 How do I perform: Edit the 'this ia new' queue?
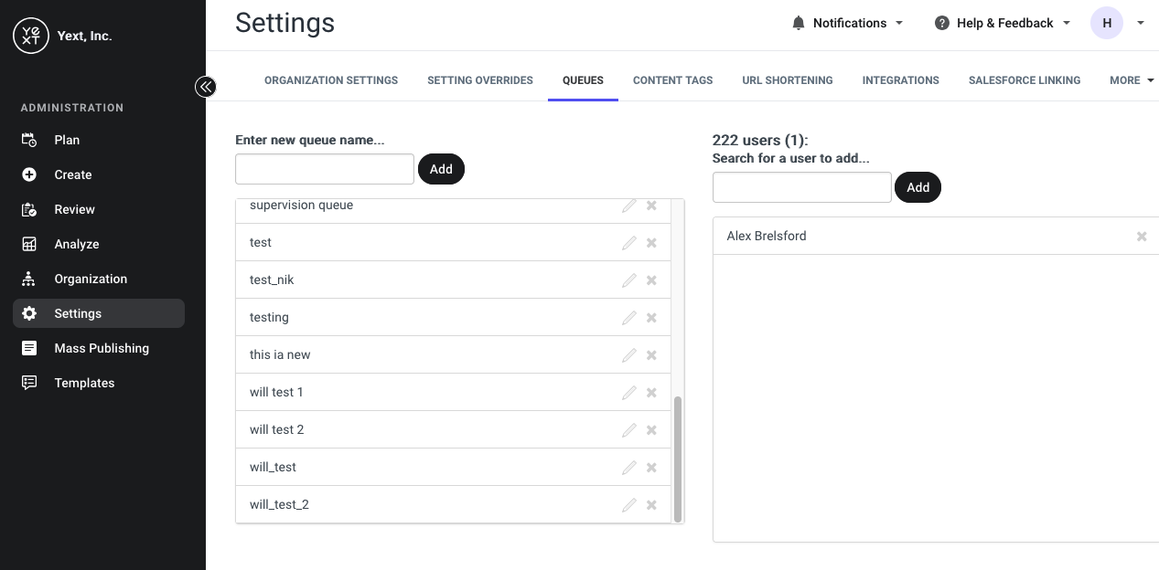(629, 355)
